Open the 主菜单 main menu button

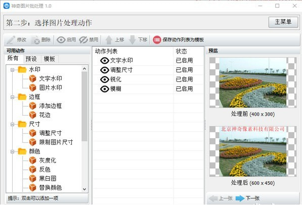(283, 22)
